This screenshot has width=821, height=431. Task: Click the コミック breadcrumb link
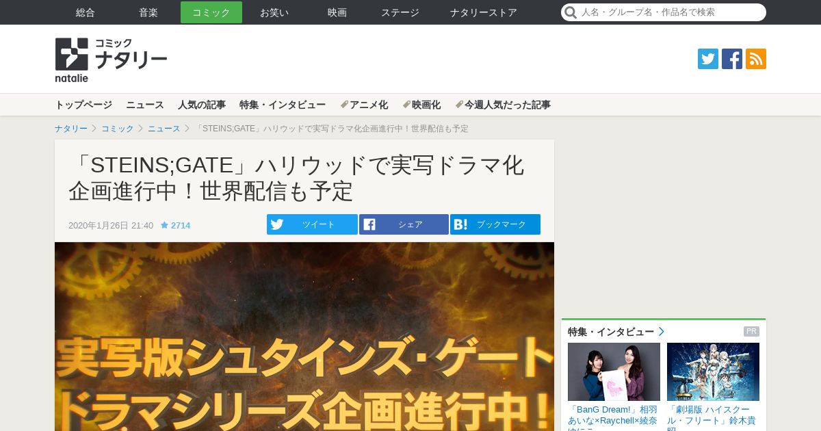[x=118, y=129]
